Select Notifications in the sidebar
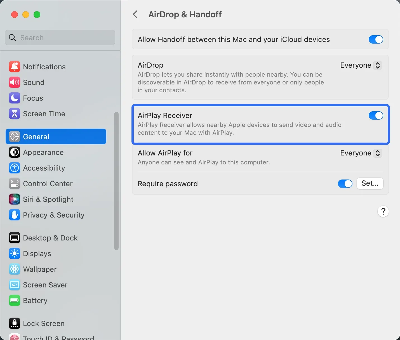The height and width of the screenshot is (340, 400). tap(44, 67)
